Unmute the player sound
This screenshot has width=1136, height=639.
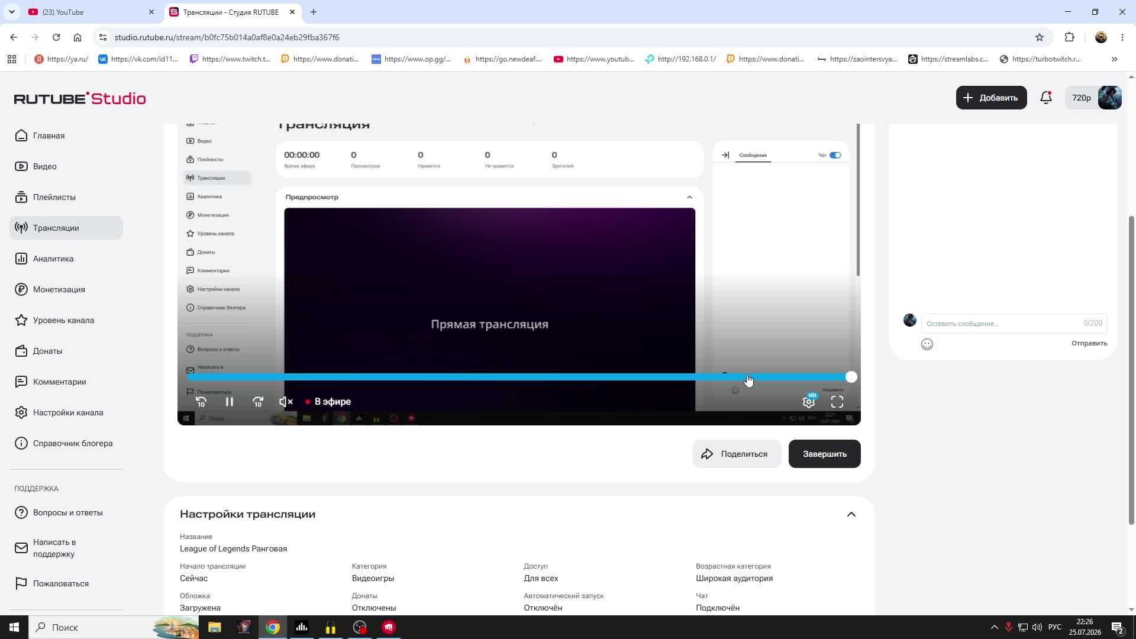286,402
